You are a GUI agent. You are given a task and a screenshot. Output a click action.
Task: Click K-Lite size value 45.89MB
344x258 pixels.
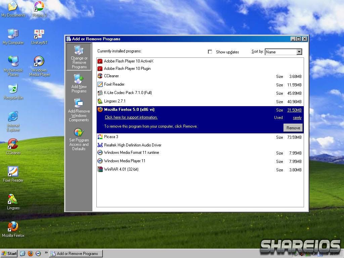[294, 93]
